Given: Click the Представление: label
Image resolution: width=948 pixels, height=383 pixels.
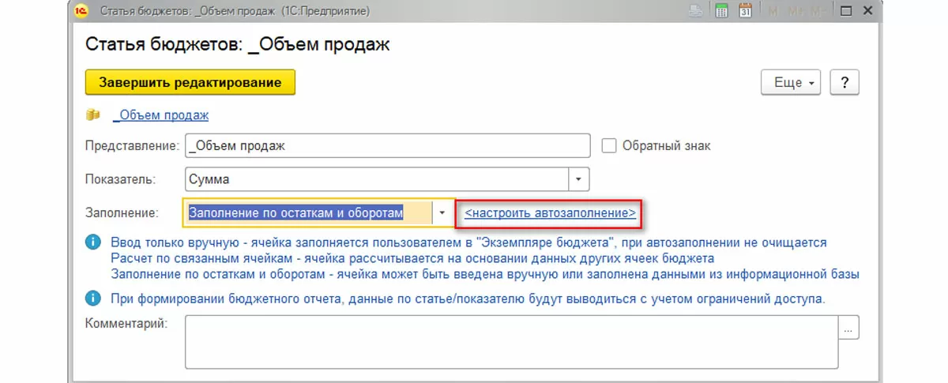Looking at the screenshot, I should (x=132, y=146).
